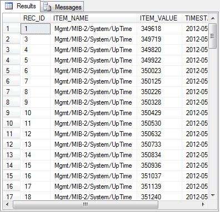This screenshot has height=212, width=220.
Task: Click ITEM_NAME cell in row with 349618
Action: click(93, 29)
